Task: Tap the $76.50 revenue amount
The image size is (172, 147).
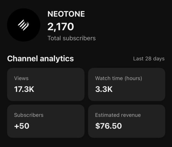Action: (x=108, y=126)
